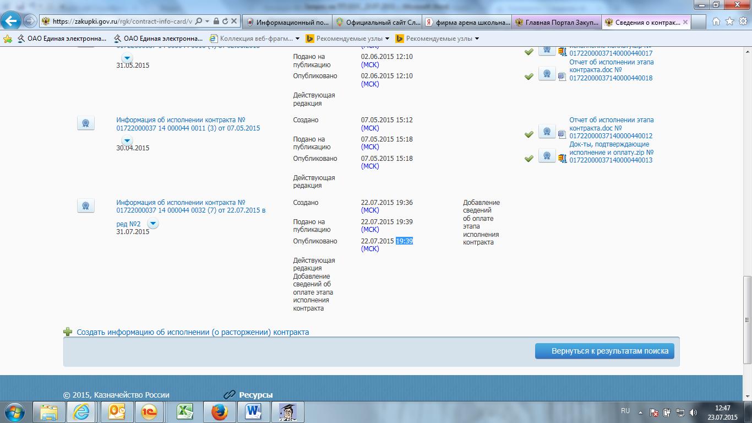Click signature icon beside contract info 0011 (3)

tap(86, 123)
